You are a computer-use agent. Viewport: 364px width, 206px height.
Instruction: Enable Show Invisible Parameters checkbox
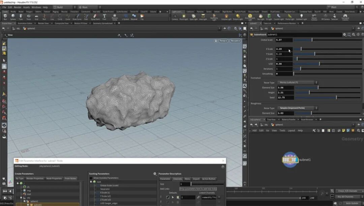(x=91, y=178)
